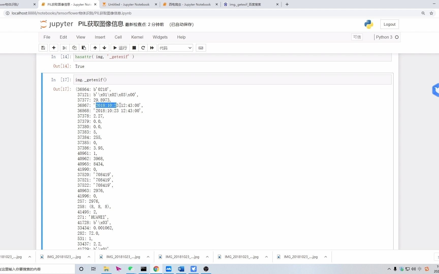
Task: Expand options for fifth IMG_20181023 download
Action: coord(266,257)
